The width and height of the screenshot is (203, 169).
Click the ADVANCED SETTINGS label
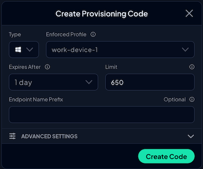49,136
